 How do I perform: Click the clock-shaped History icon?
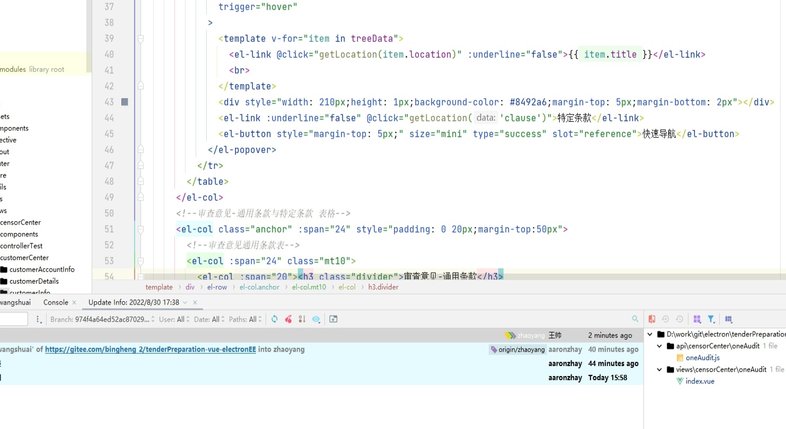click(x=679, y=319)
